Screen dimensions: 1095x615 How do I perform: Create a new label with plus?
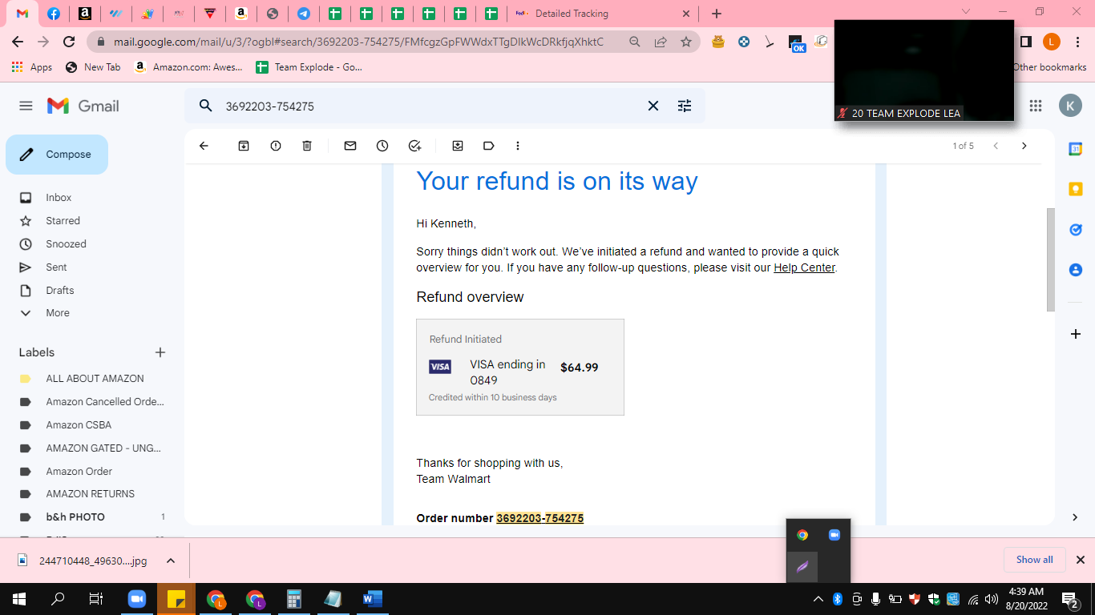click(160, 352)
